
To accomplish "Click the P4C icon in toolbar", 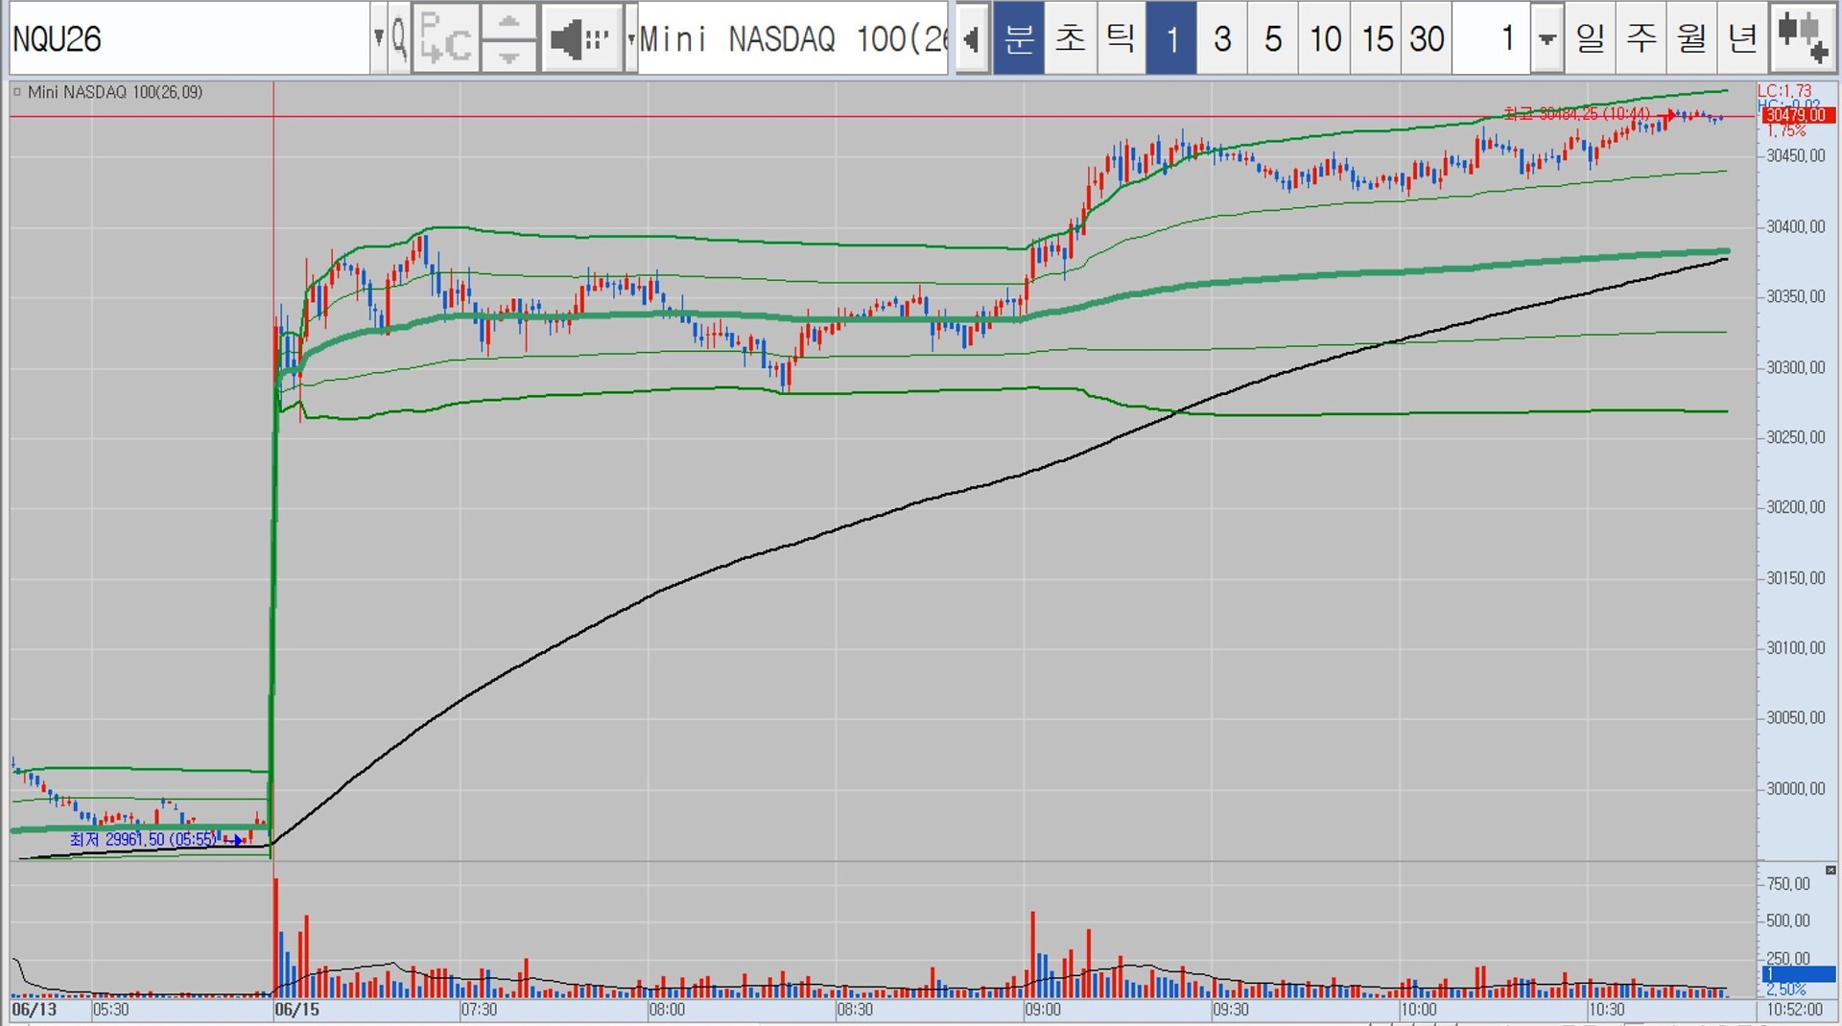I will pos(445,38).
